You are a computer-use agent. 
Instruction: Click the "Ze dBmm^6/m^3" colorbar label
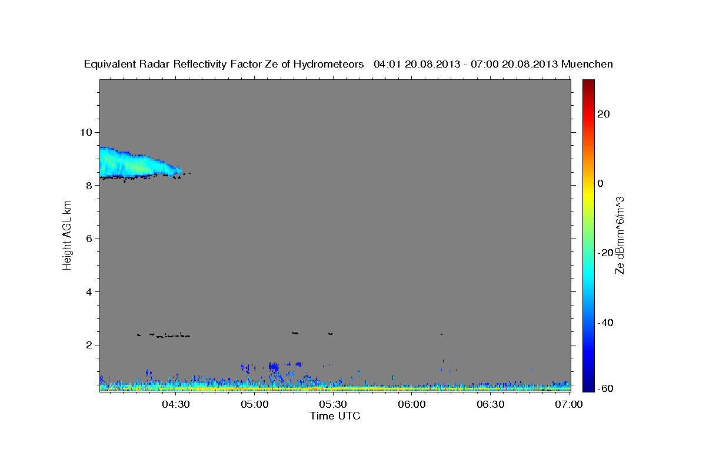pos(620,235)
